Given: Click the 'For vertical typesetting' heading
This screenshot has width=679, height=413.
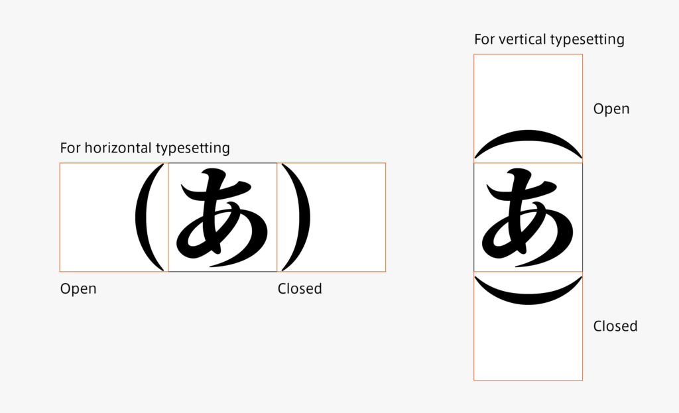Looking at the screenshot, I should click(549, 39).
